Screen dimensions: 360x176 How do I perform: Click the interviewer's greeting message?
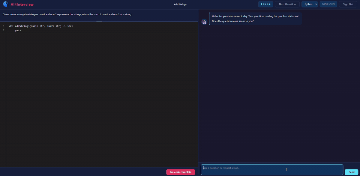click(255, 19)
